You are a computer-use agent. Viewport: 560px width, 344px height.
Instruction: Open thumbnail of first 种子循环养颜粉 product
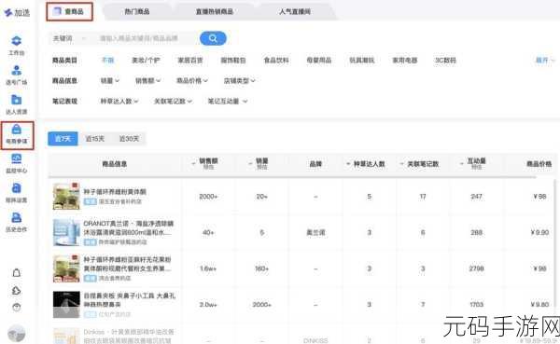(x=66, y=196)
